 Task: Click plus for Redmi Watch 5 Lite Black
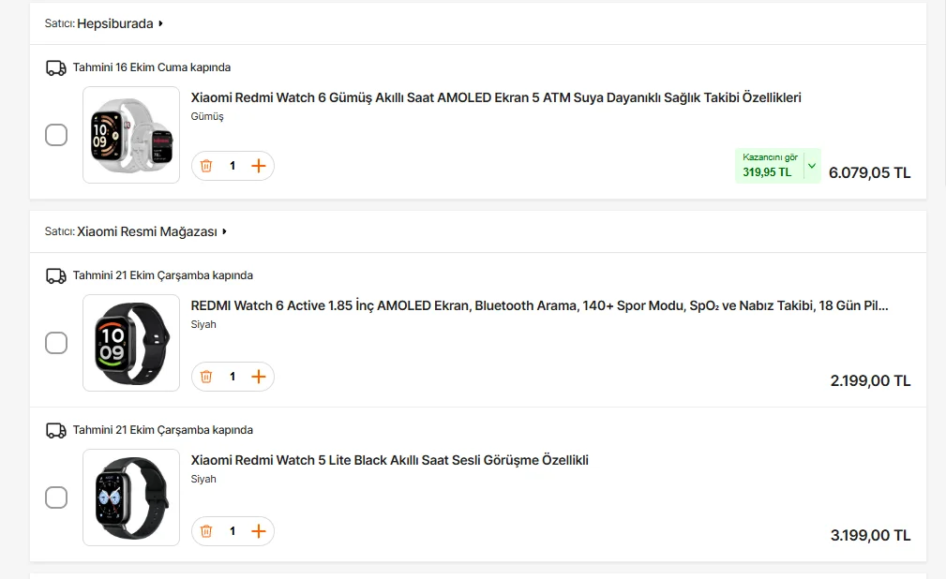click(x=258, y=531)
